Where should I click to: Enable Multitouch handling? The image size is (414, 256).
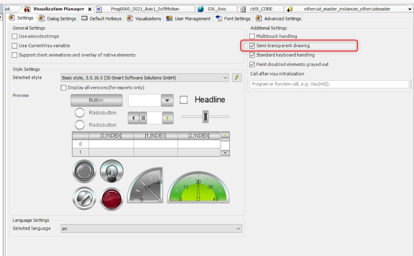252,36
